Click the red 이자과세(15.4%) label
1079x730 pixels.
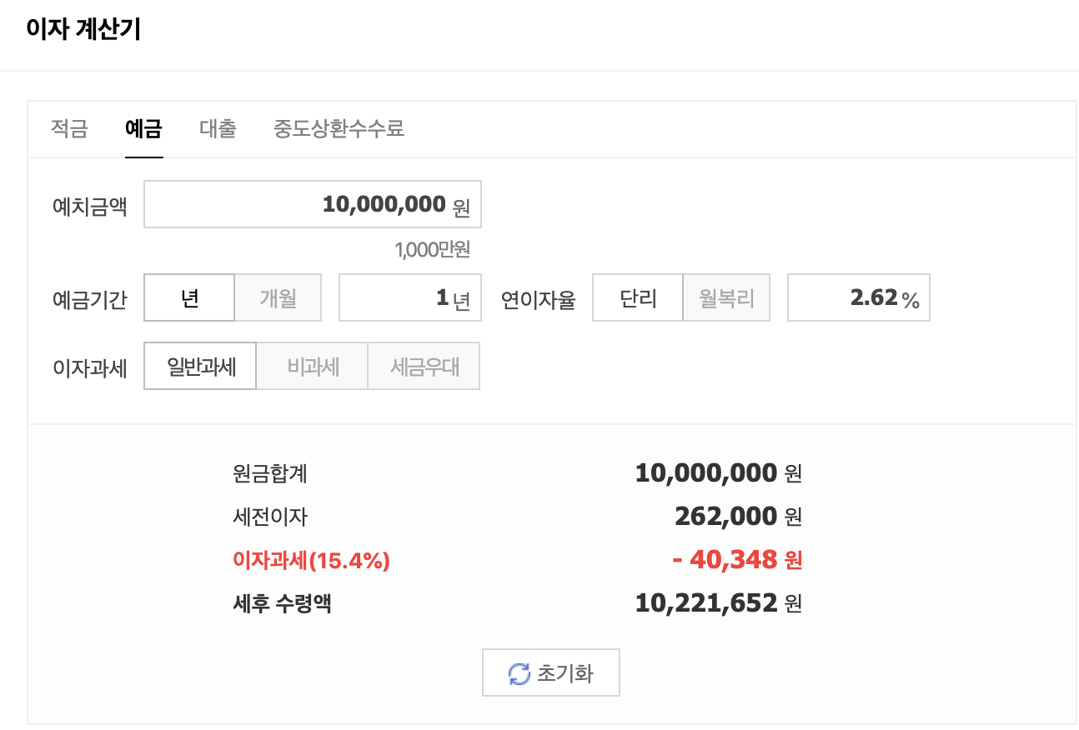click(310, 560)
